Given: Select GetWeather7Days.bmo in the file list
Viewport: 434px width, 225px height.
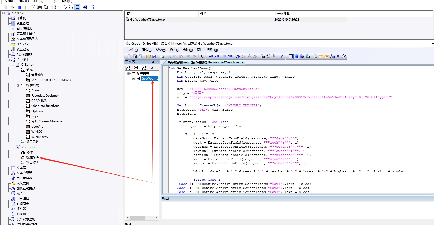Looking at the screenshot, I should (147, 20).
